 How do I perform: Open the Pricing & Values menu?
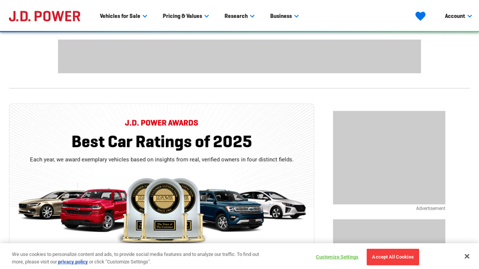click(x=186, y=16)
